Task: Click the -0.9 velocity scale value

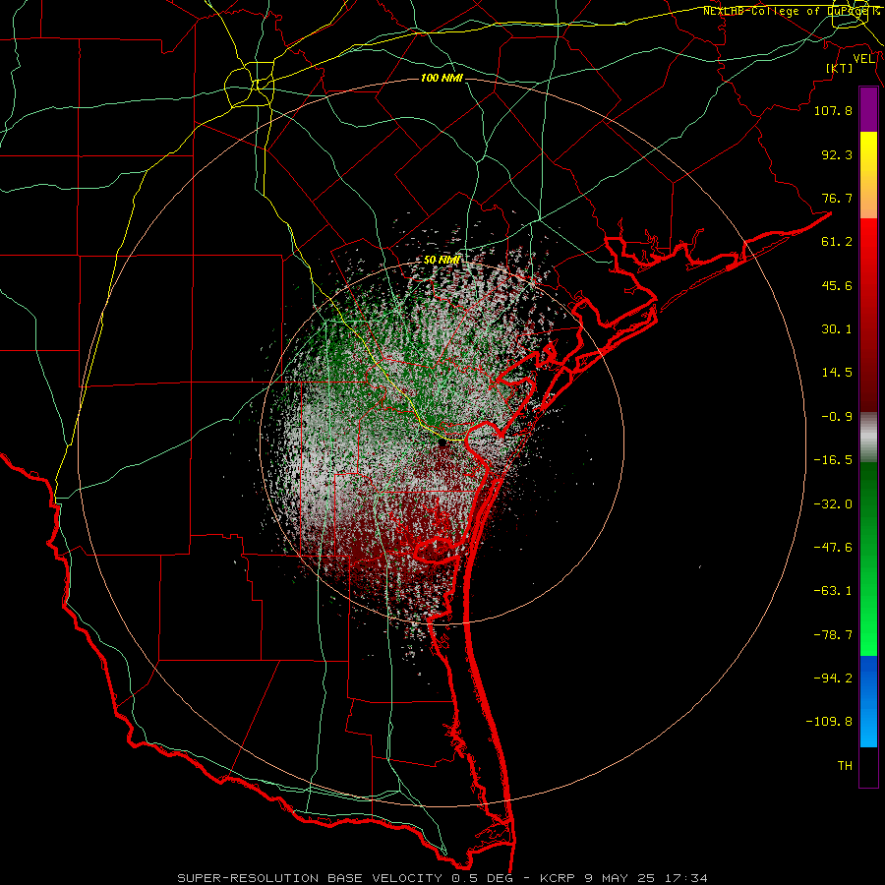Action: click(x=837, y=417)
